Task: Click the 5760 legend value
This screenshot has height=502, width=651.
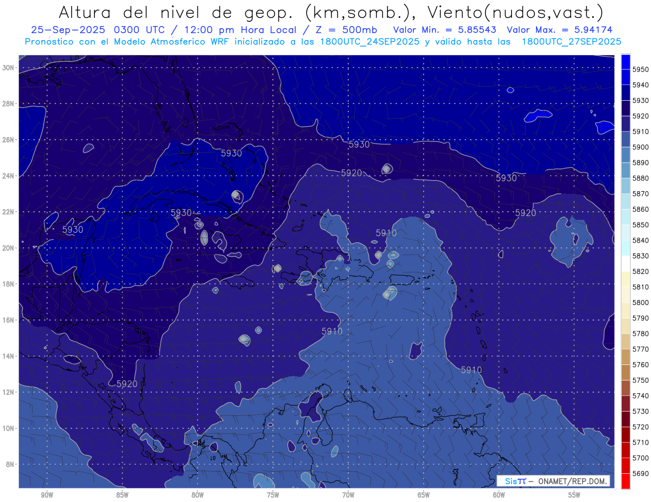Action: click(640, 364)
